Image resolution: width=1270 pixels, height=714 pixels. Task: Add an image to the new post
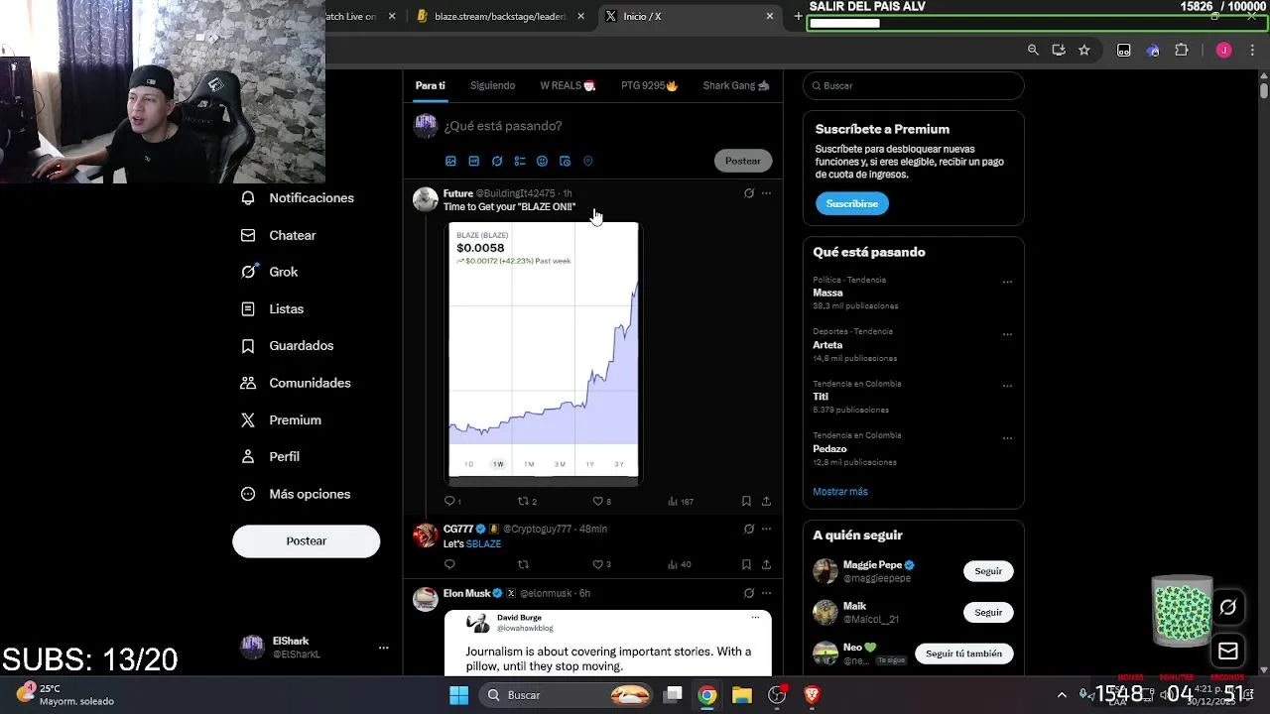450,161
